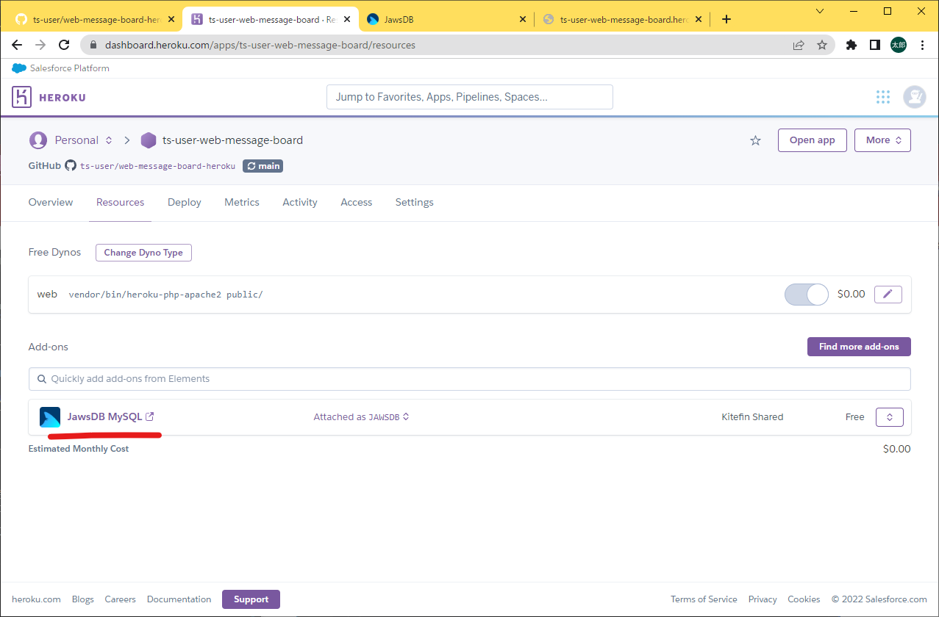Open the More dropdown button
Viewport: 939px width, 617px height.
click(x=882, y=140)
